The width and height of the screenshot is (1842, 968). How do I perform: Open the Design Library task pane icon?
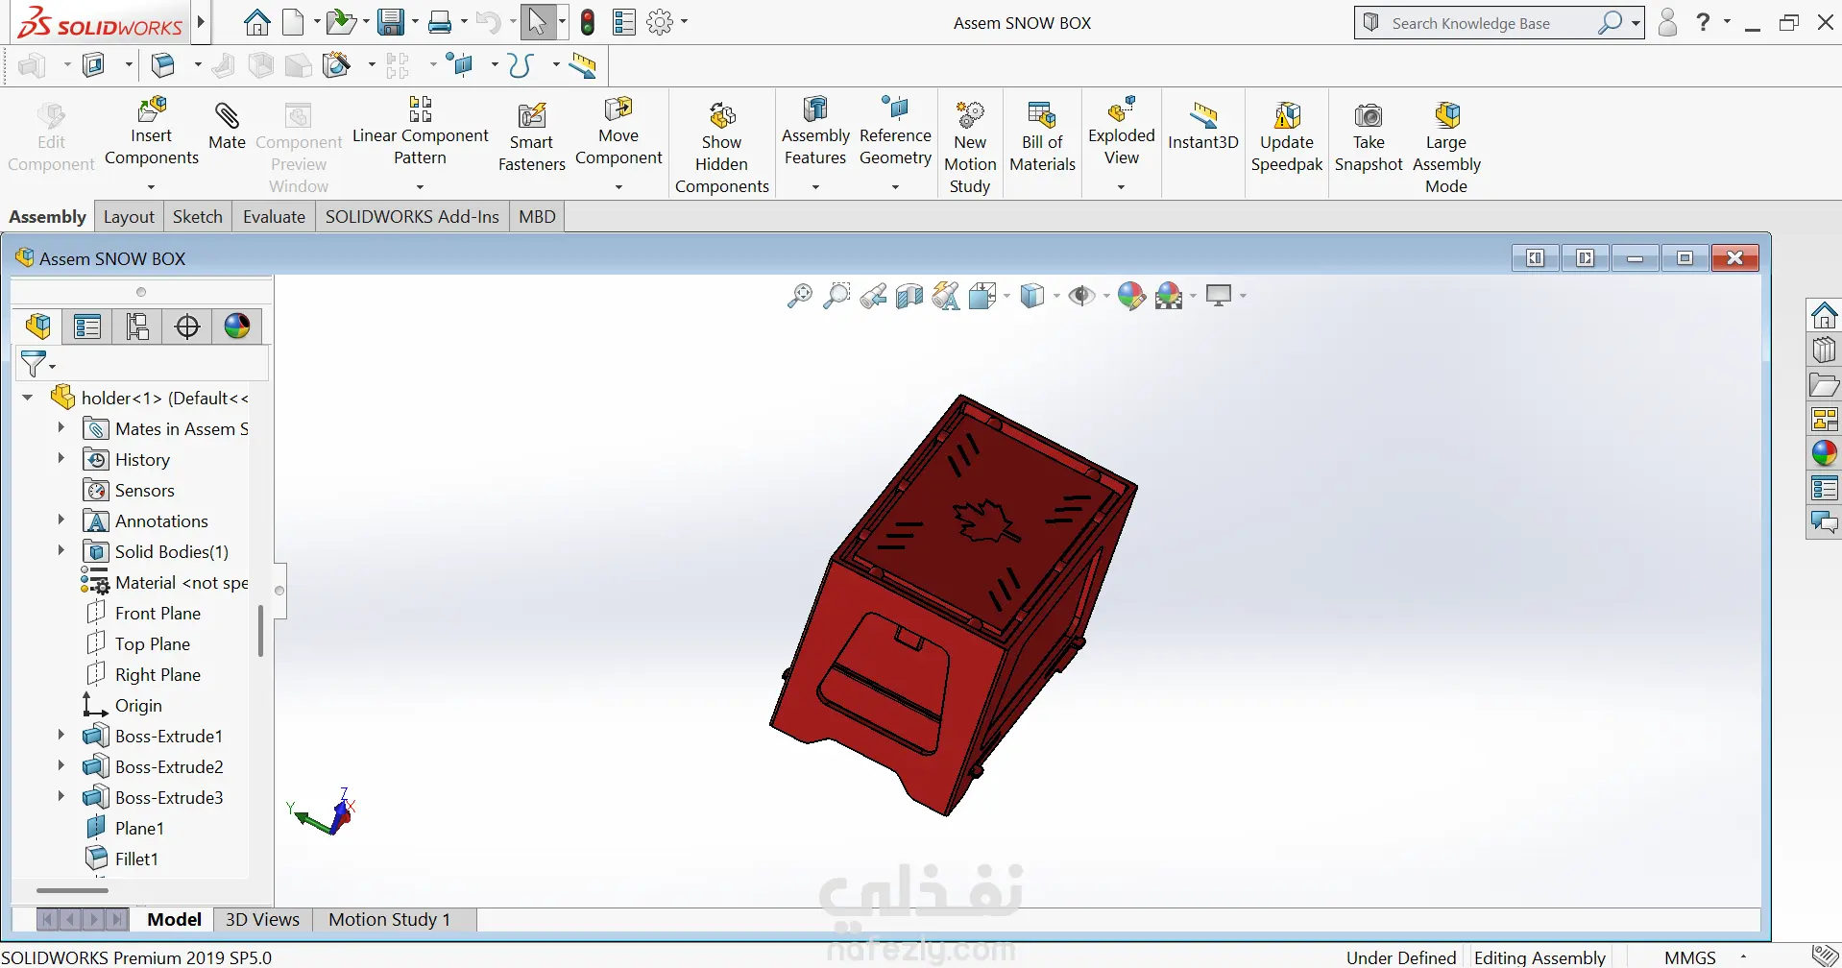coord(1824,350)
